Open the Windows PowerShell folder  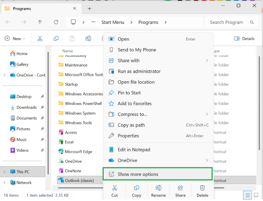click(x=80, y=104)
